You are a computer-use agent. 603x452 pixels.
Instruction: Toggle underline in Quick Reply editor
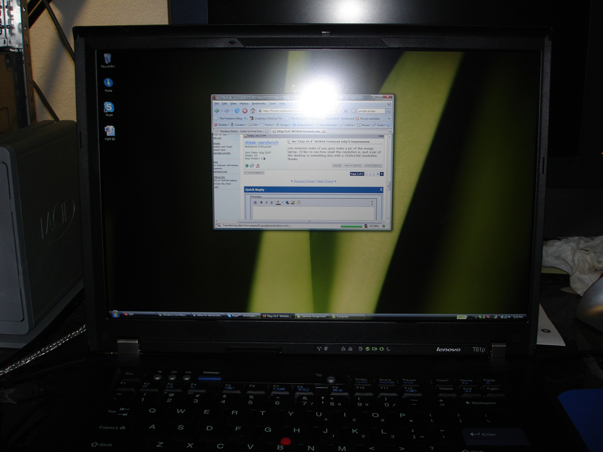click(x=271, y=202)
